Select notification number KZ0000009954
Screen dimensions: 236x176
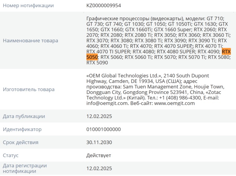(x=104, y=6)
